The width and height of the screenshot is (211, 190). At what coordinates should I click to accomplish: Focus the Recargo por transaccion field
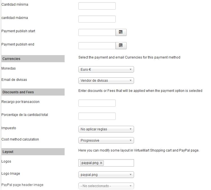point(97,103)
